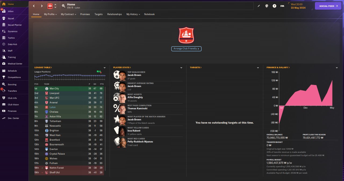
Task: Click the Luton club badge in top bar
Action: point(50,6)
